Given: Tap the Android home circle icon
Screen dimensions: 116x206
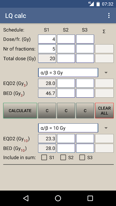Looking at the screenshot, I should click(58, 198).
